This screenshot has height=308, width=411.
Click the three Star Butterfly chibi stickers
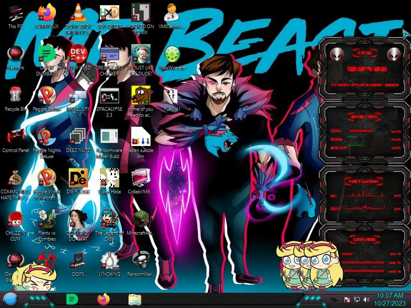[x=309, y=265]
